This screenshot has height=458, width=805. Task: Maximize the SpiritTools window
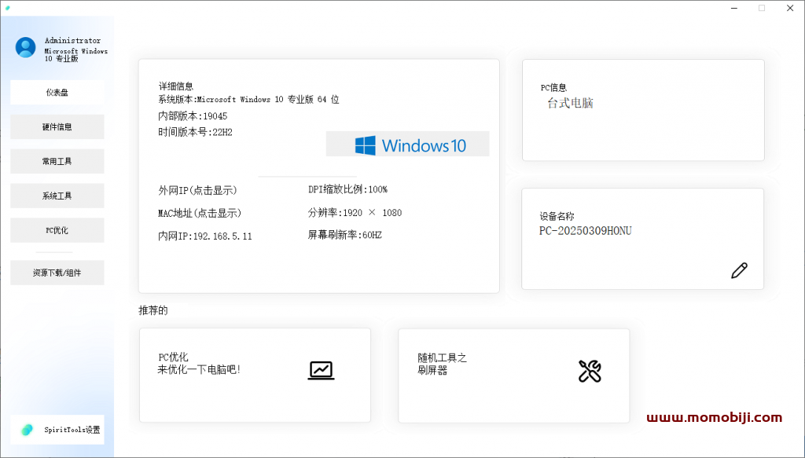point(762,8)
